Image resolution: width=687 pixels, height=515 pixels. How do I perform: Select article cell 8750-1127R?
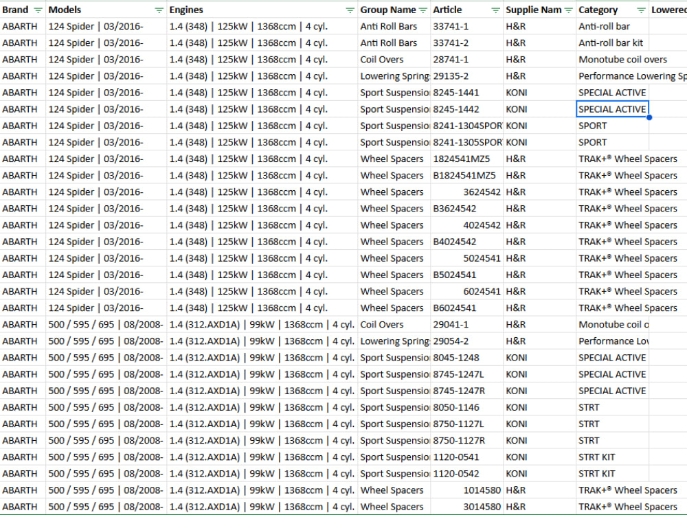coord(466,441)
